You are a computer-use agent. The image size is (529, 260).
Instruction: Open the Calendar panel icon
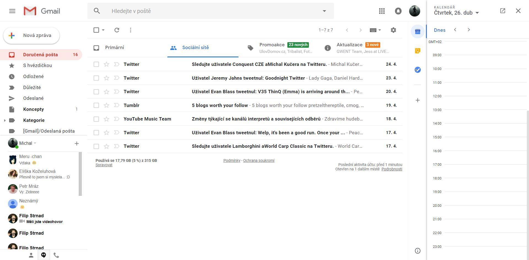(417, 31)
